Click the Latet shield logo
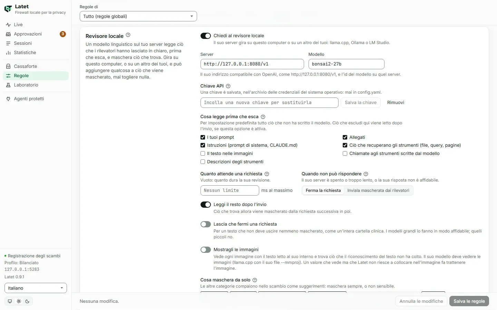The width and height of the screenshot is (497, 310). [8, 9]
